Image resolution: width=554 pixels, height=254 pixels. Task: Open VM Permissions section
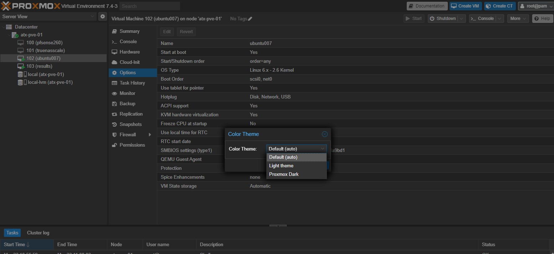(132, 145)
